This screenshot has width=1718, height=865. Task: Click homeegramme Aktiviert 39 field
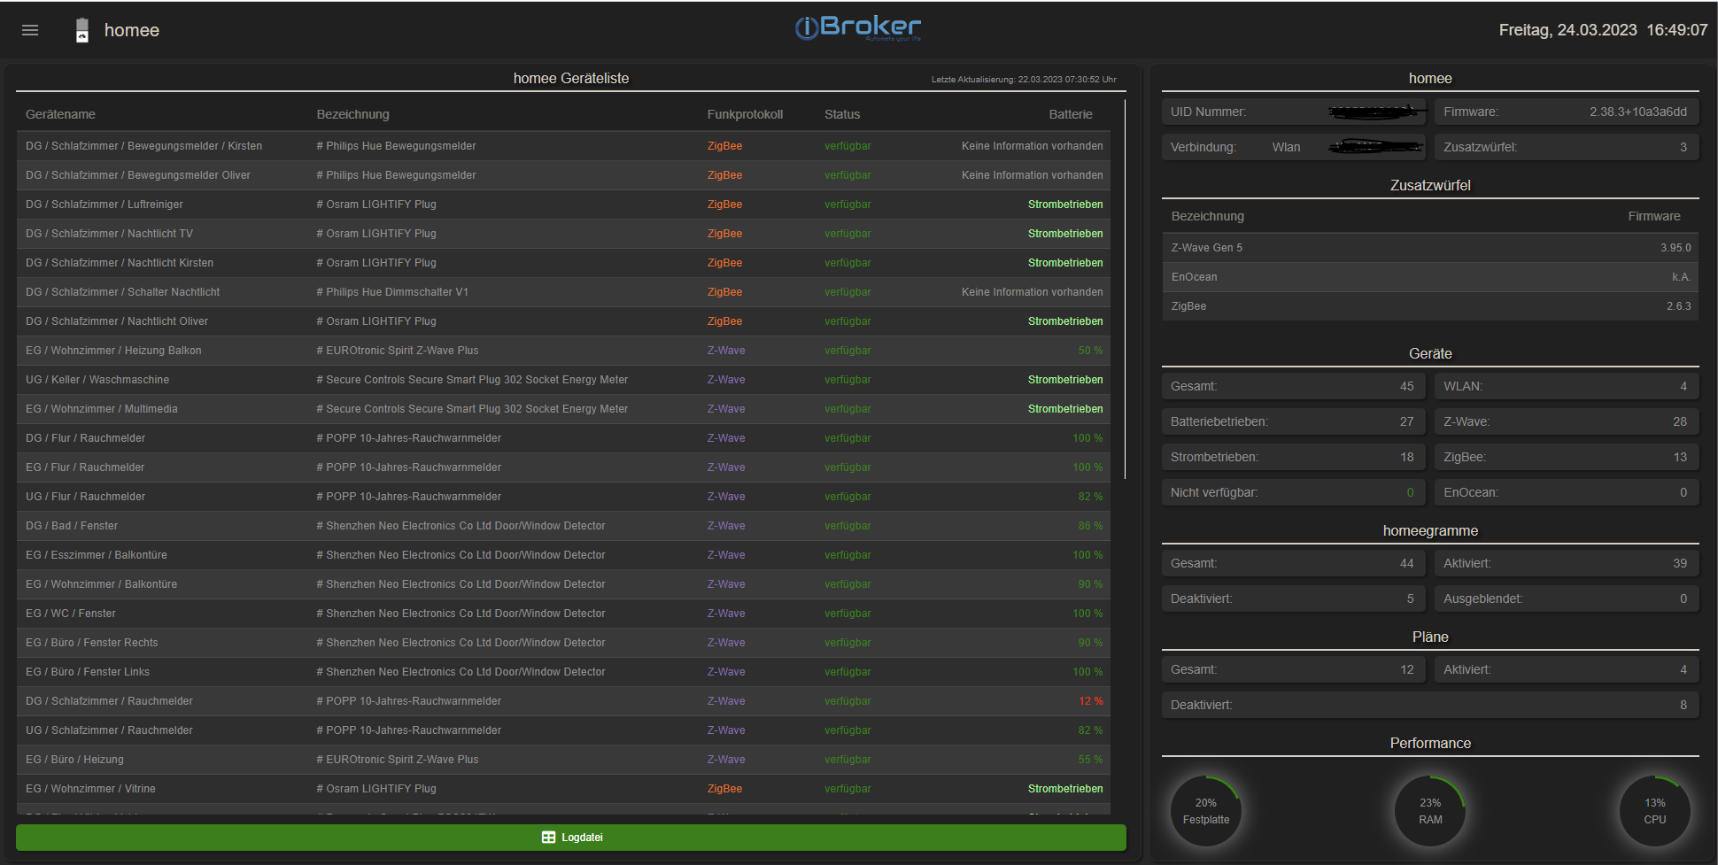pos(1567,563)
